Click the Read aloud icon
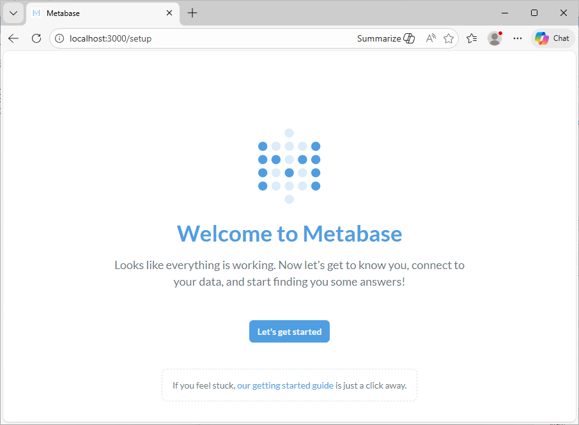This screenshot has height=425, width=579. 430,38
